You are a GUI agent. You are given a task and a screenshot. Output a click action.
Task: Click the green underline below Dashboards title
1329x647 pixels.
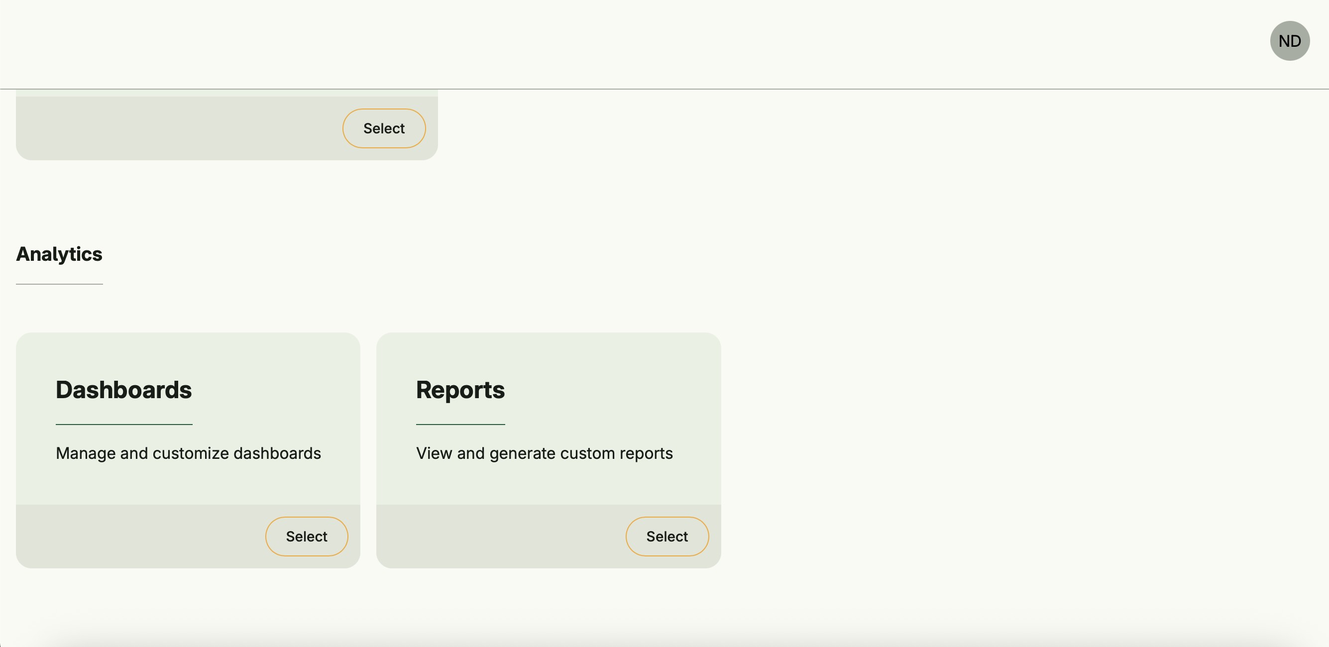coord(124,424)
